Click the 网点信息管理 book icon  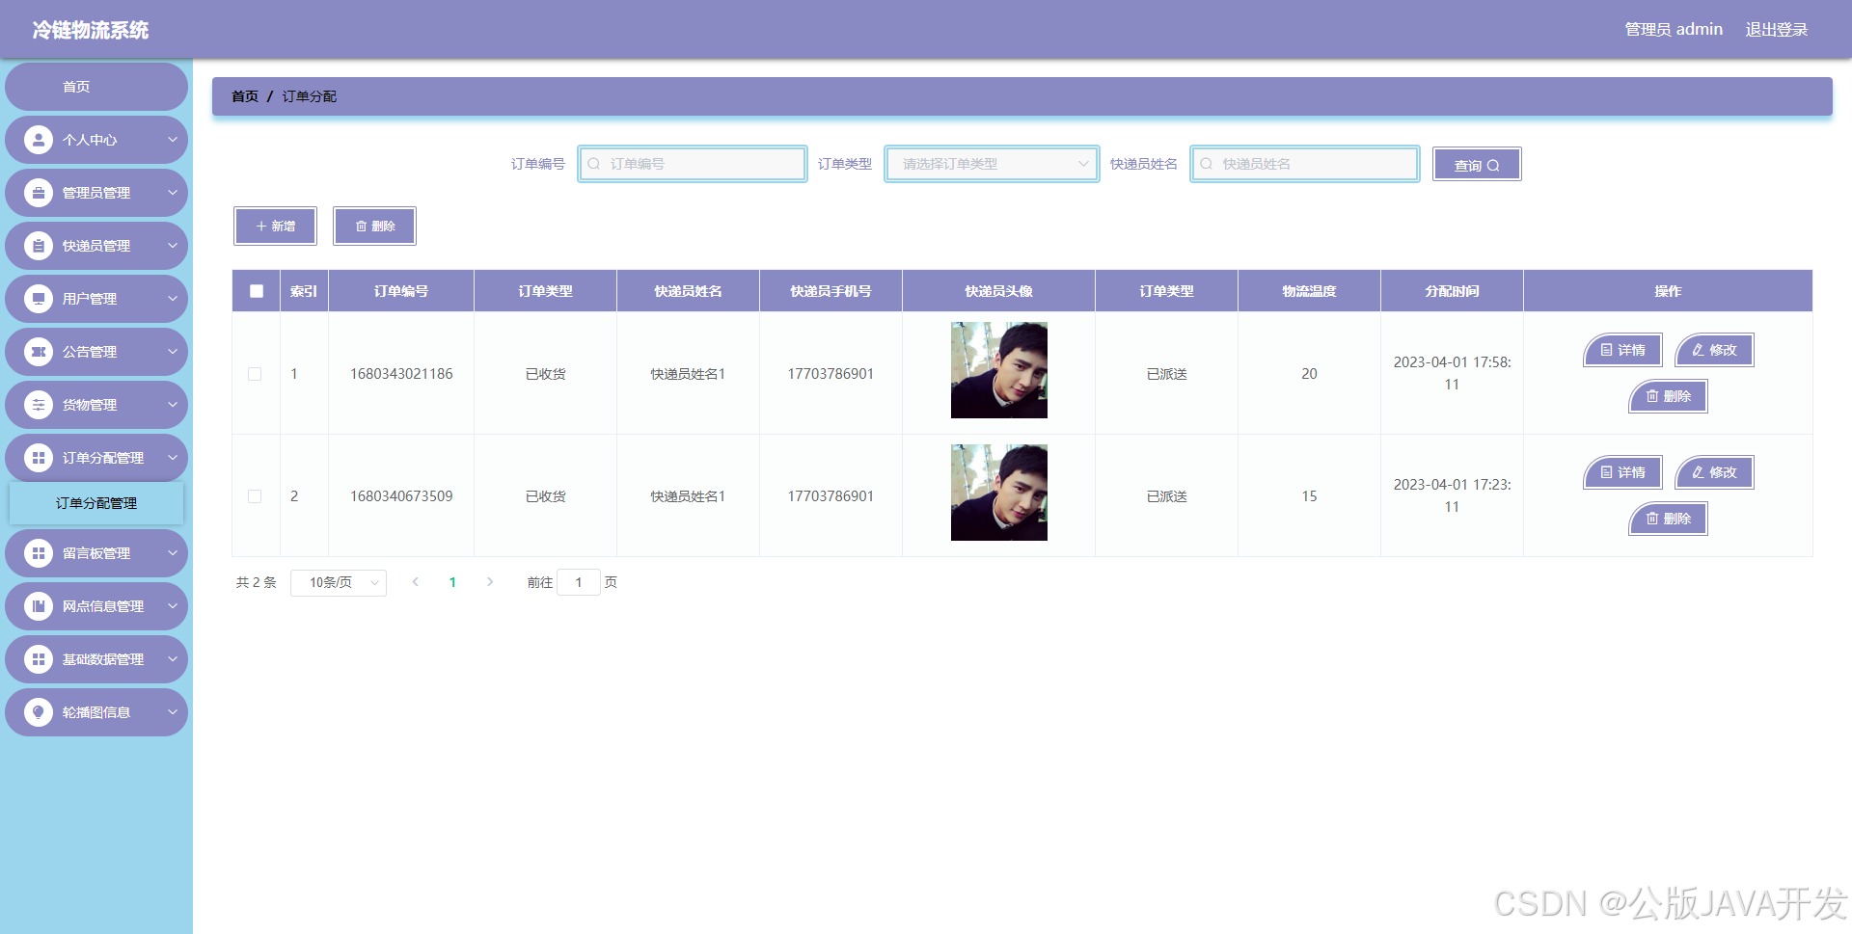39,606
